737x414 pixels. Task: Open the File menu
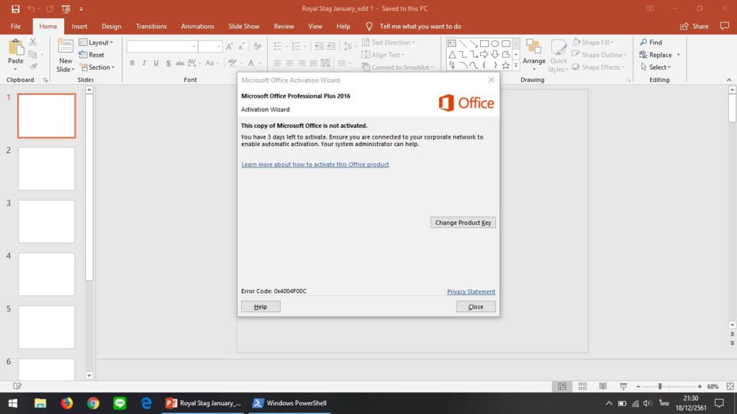click(16, 27)
